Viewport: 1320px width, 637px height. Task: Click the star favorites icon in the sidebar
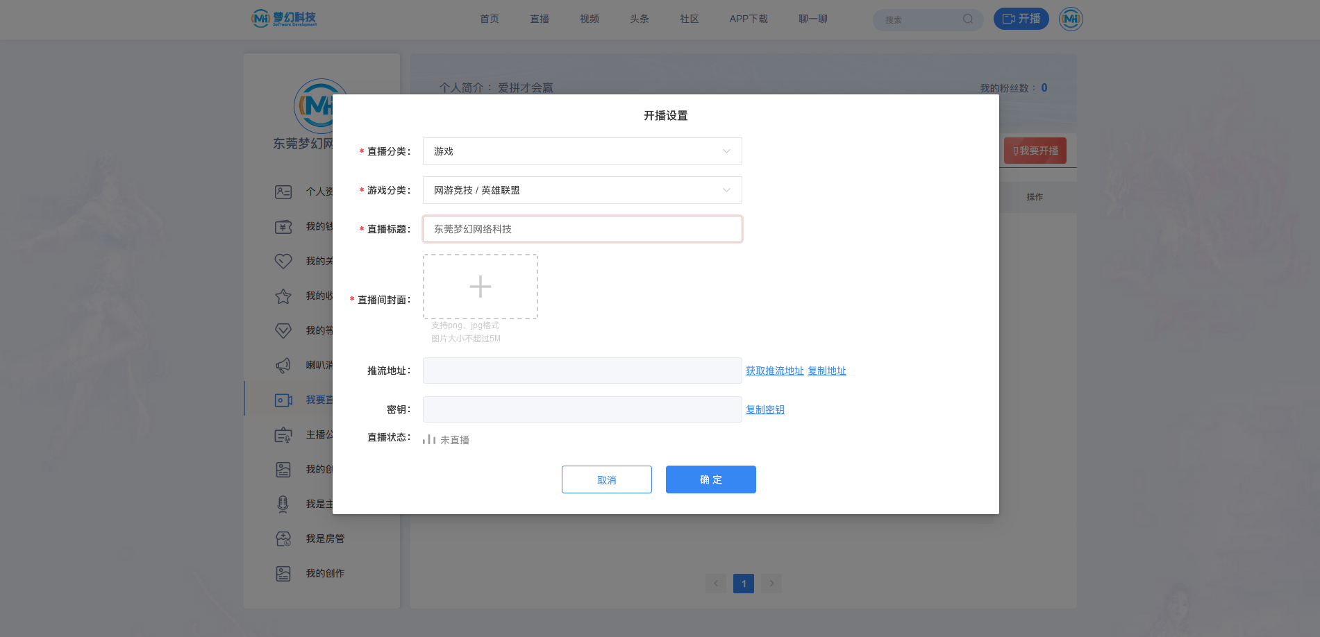pos(283,296)
